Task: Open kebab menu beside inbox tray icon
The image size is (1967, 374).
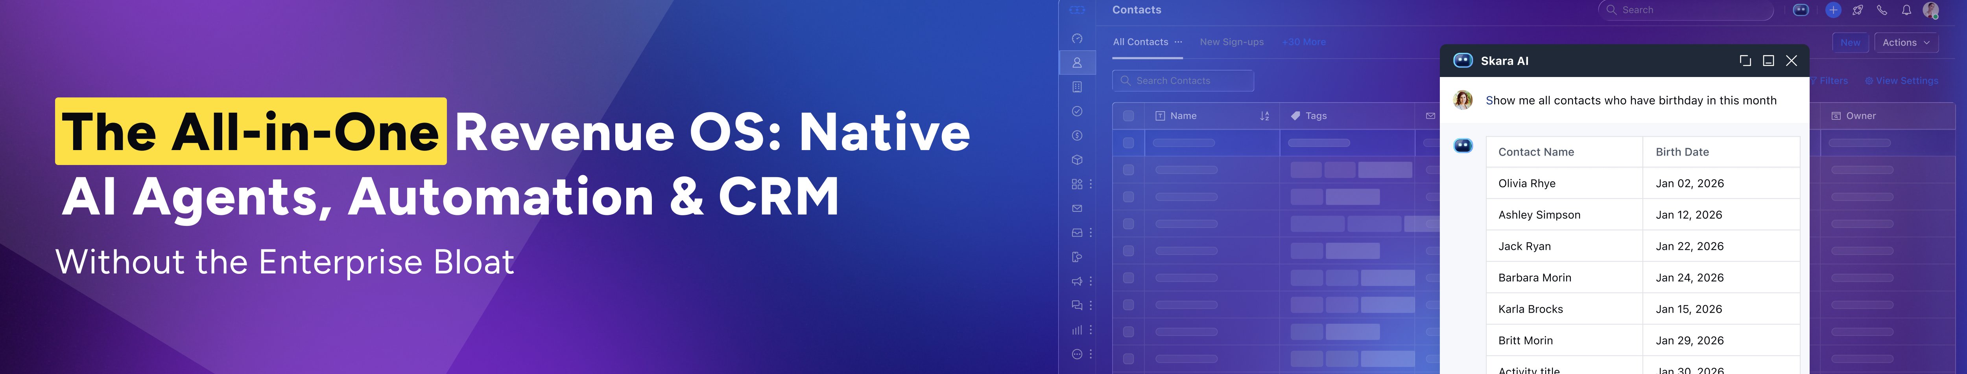Action: click(x=1091, y=233)
